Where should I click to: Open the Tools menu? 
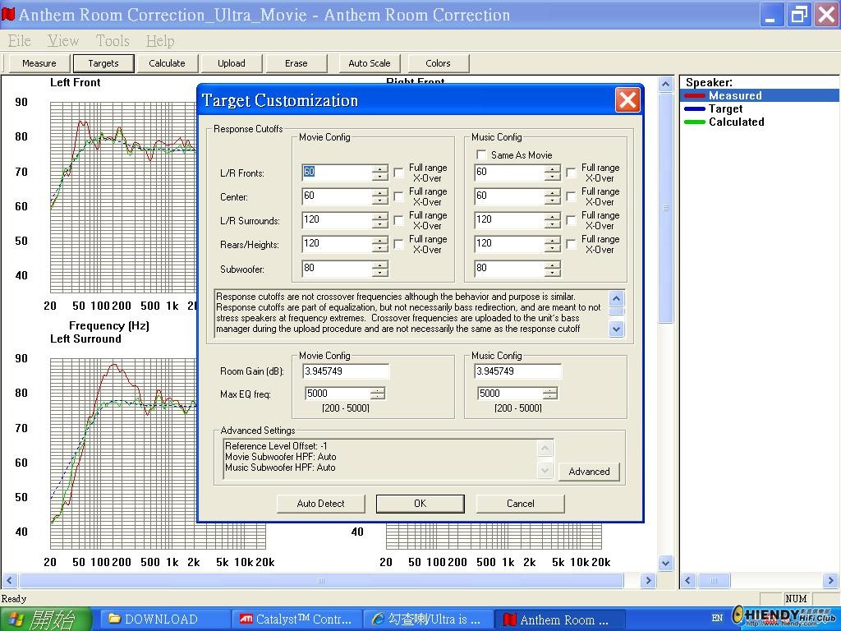[x=113, y=41]
